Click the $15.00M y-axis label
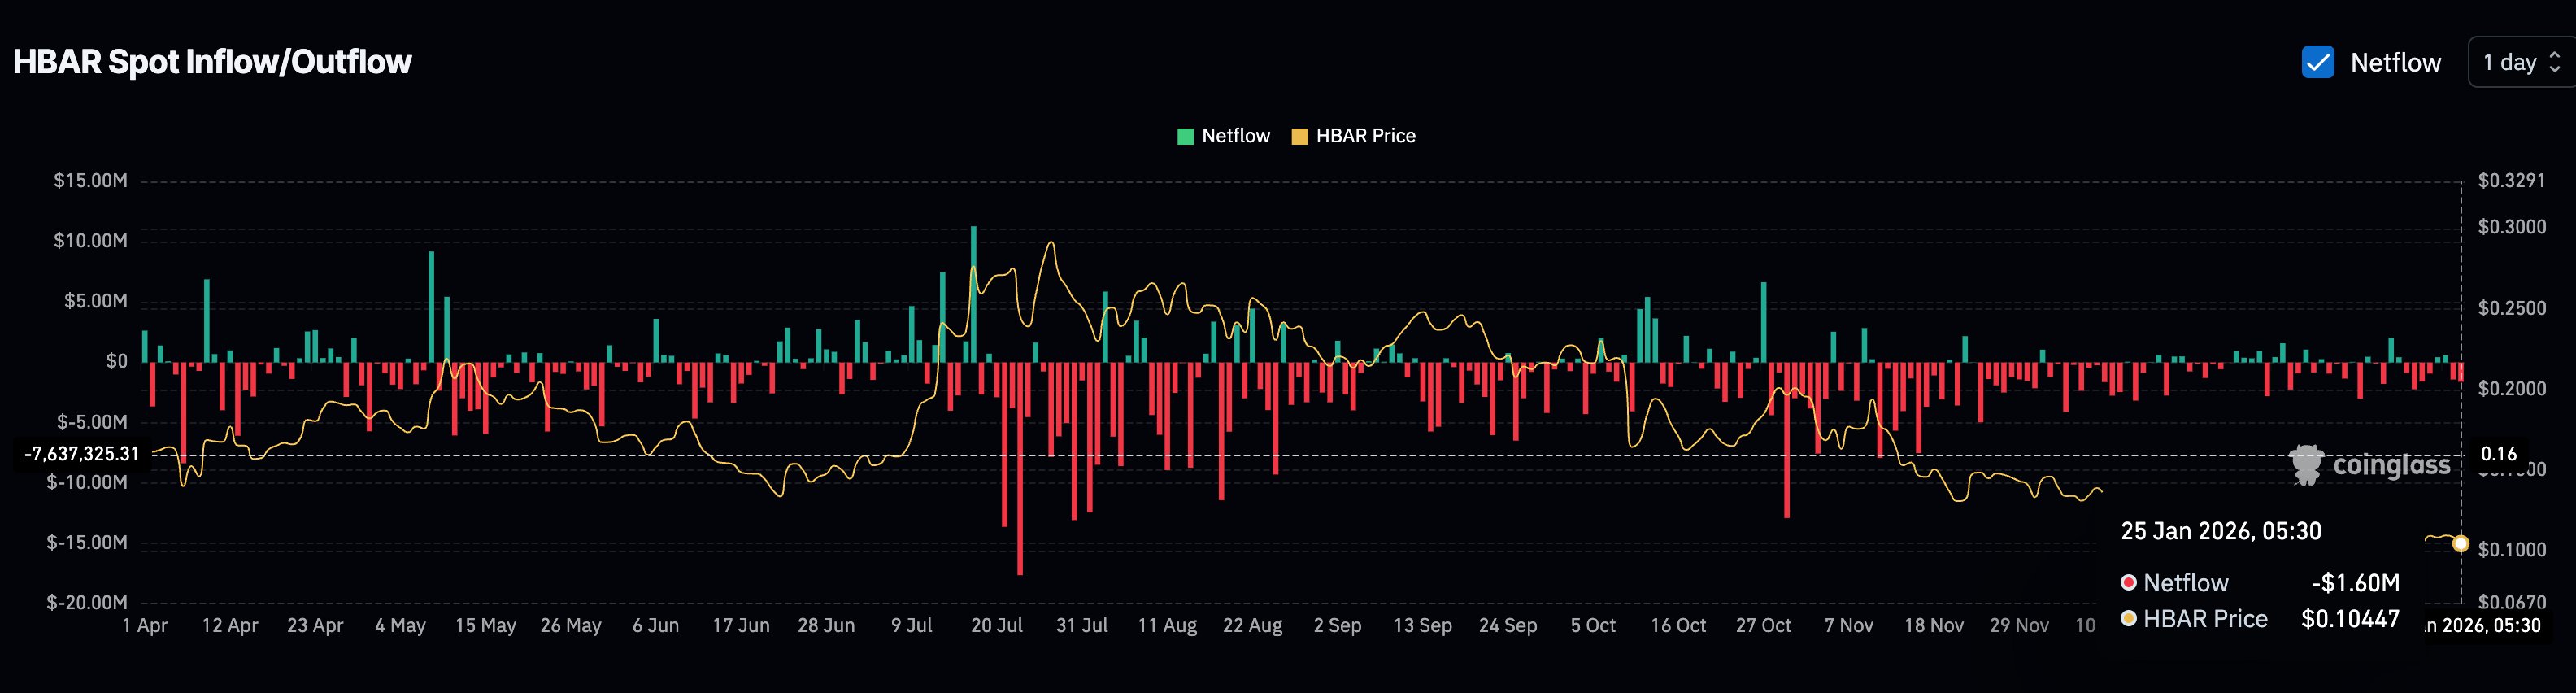 click(90, 181)
